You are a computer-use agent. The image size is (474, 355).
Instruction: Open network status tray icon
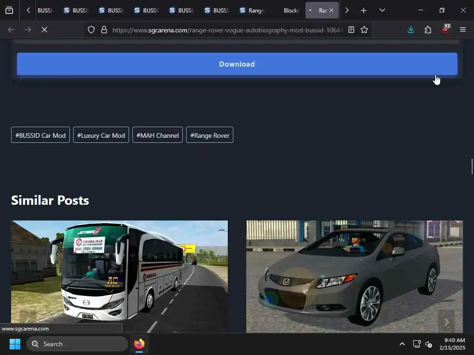pyautogui.click(x=417, y=344)
